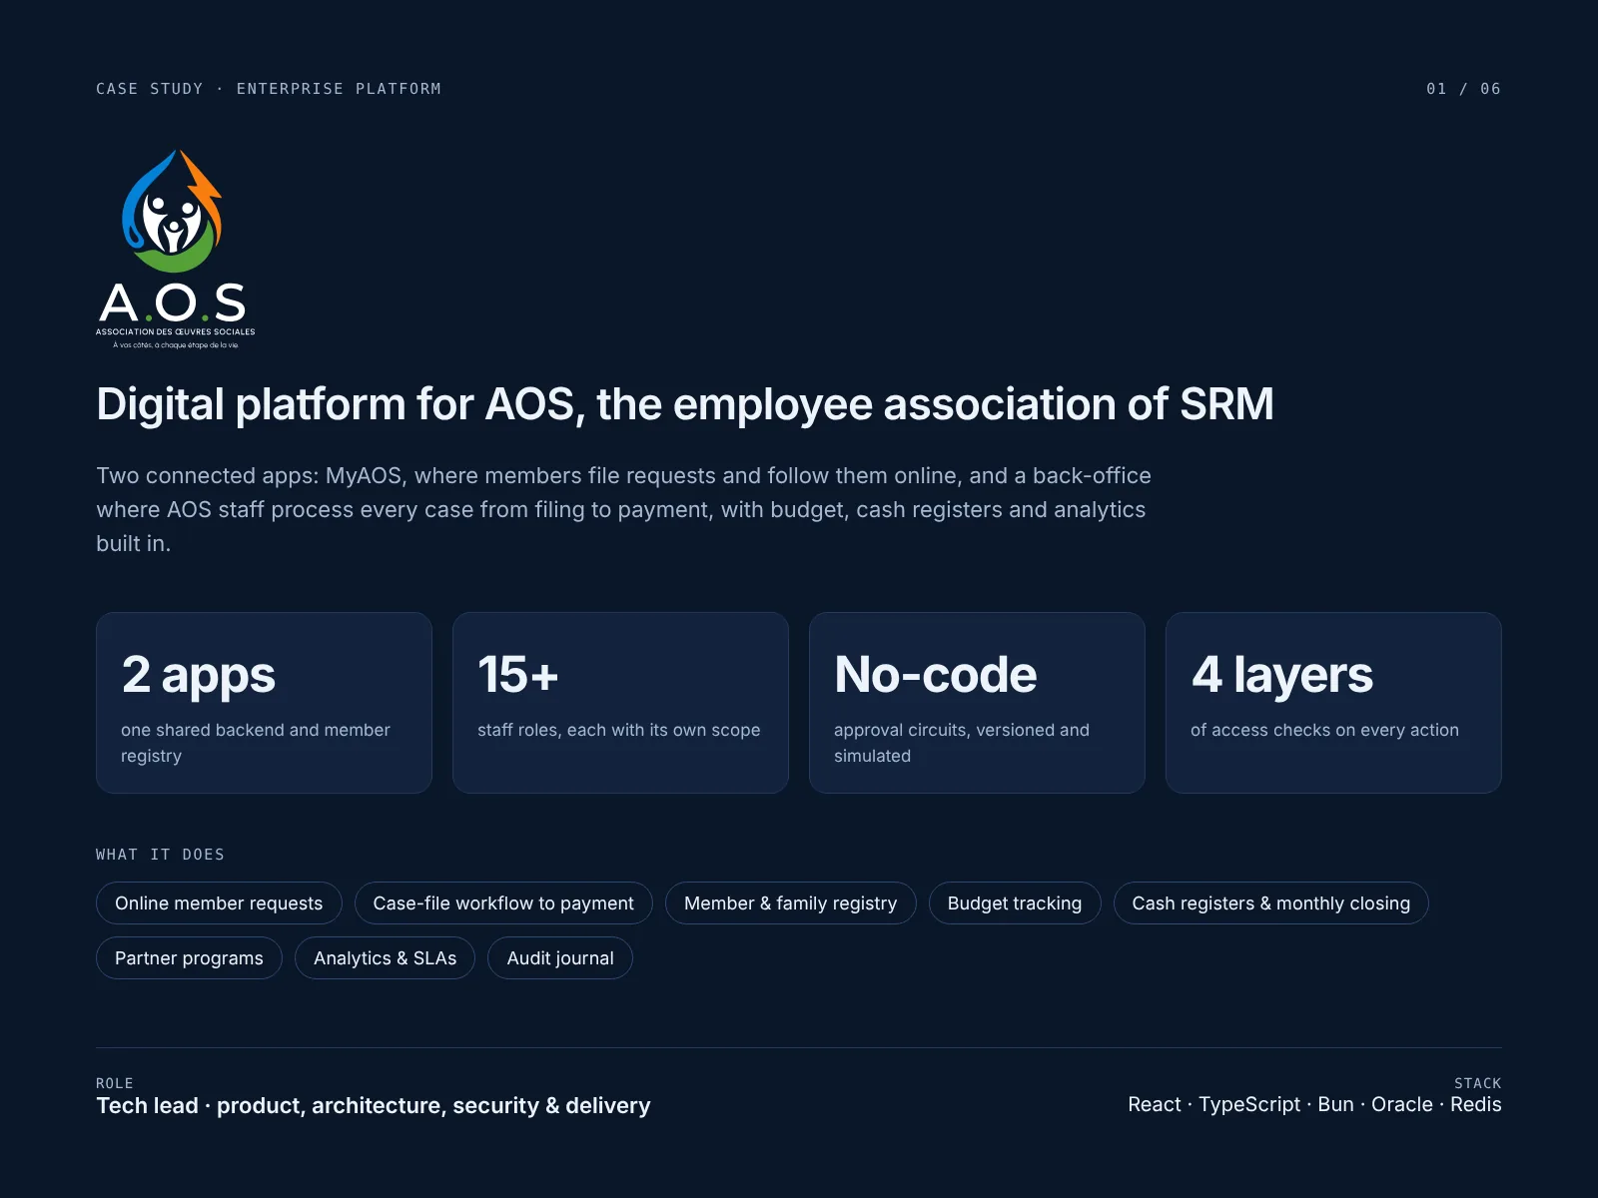Click the 'STACK' label

pos(1478,1083)
